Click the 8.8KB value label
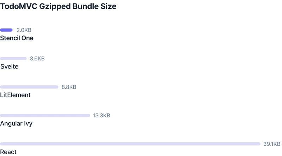The width and height of the screenshot is (282, 156). pyautogui.click(x=69, y=87)
